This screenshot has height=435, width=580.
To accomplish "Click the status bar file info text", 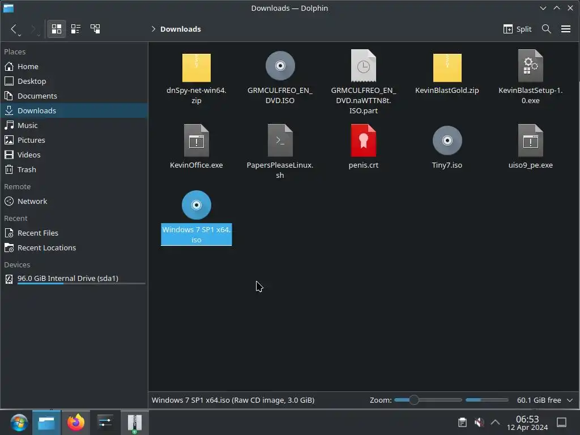I will (x=233, y=400).
